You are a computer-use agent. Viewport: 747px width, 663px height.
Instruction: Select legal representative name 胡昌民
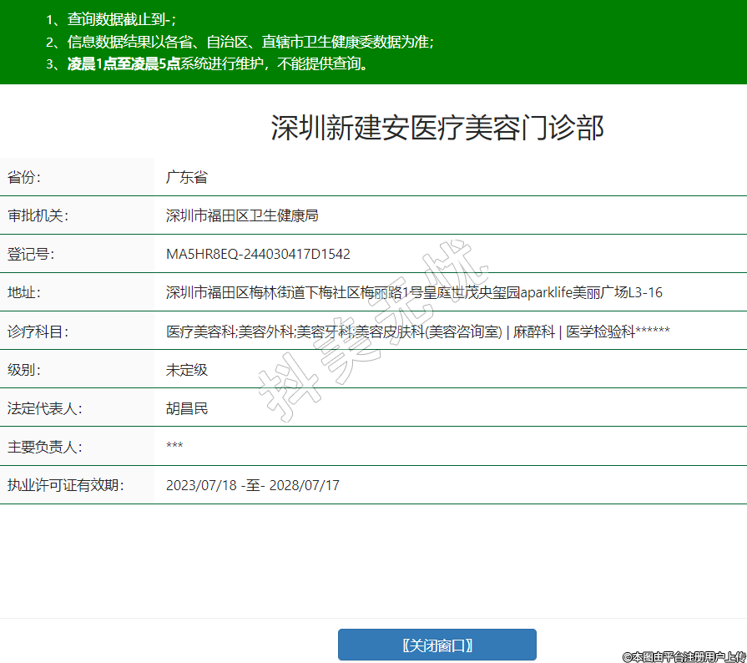186,408
